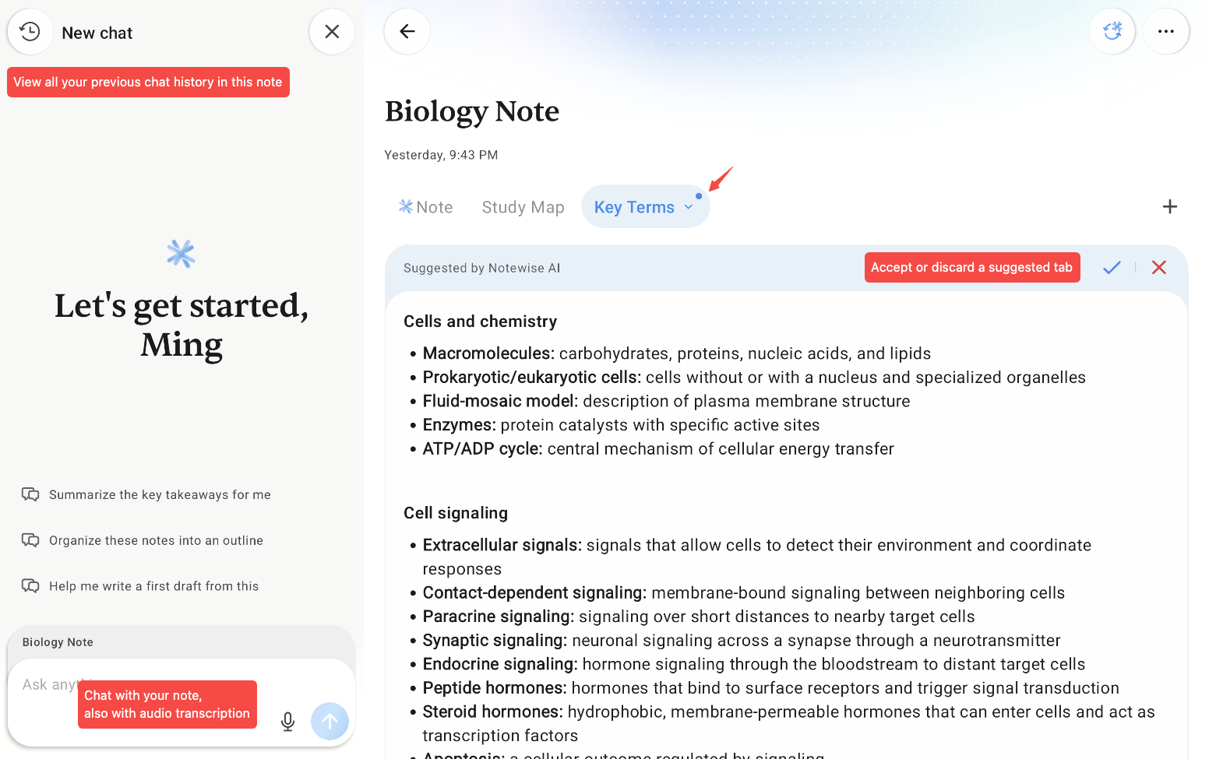1209x759 pixels.
Task: Click the Ask anything chat input field
Action: pos(148,685)
